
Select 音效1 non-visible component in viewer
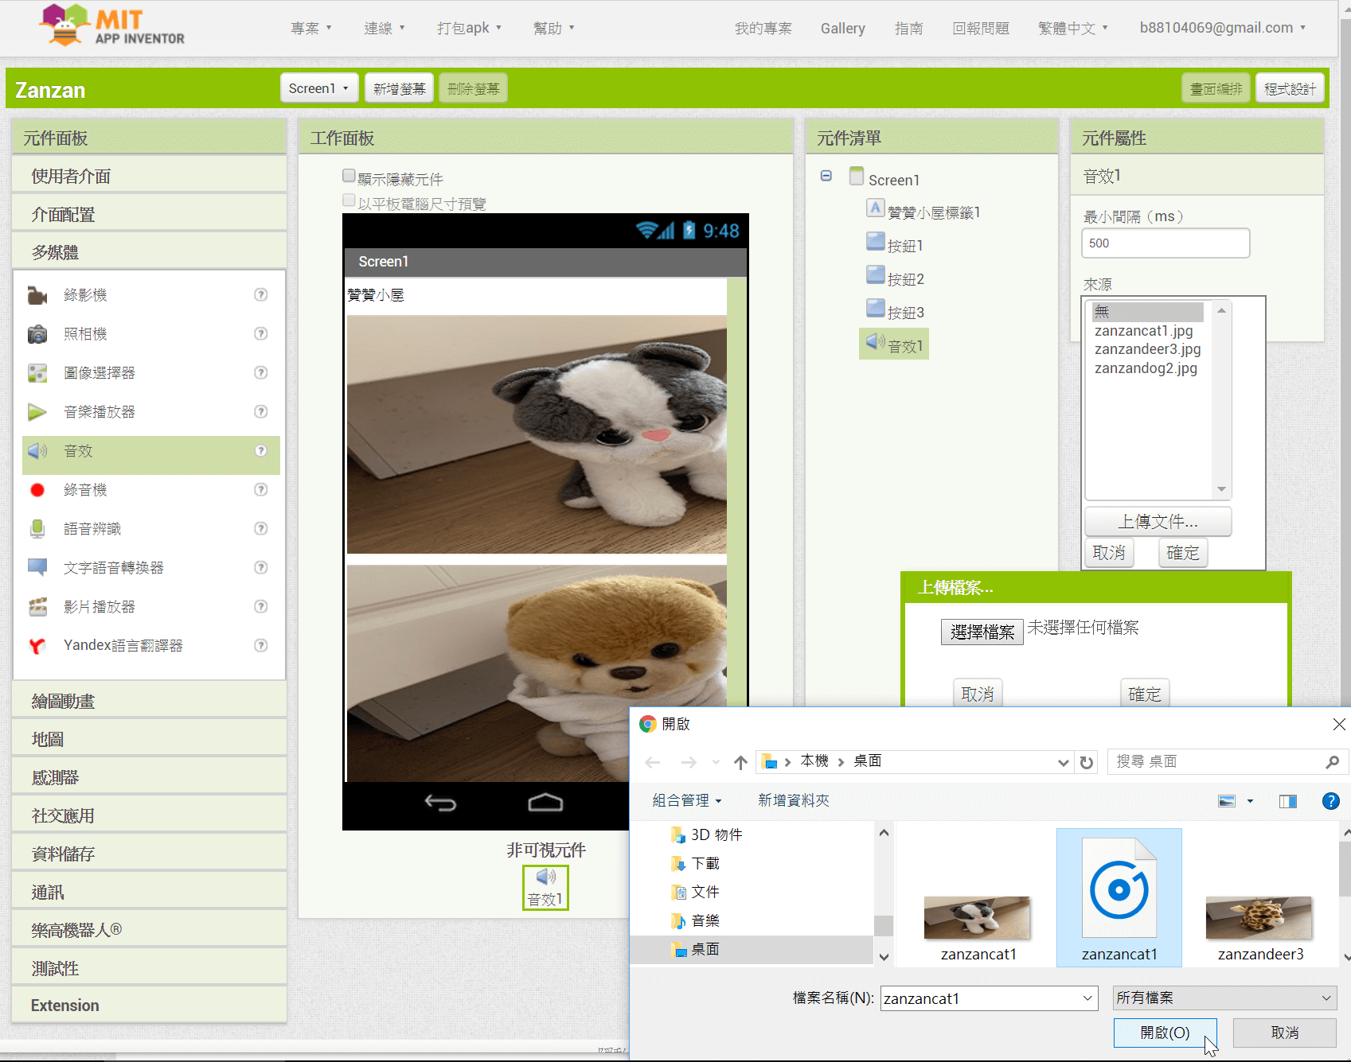[545, 888]
